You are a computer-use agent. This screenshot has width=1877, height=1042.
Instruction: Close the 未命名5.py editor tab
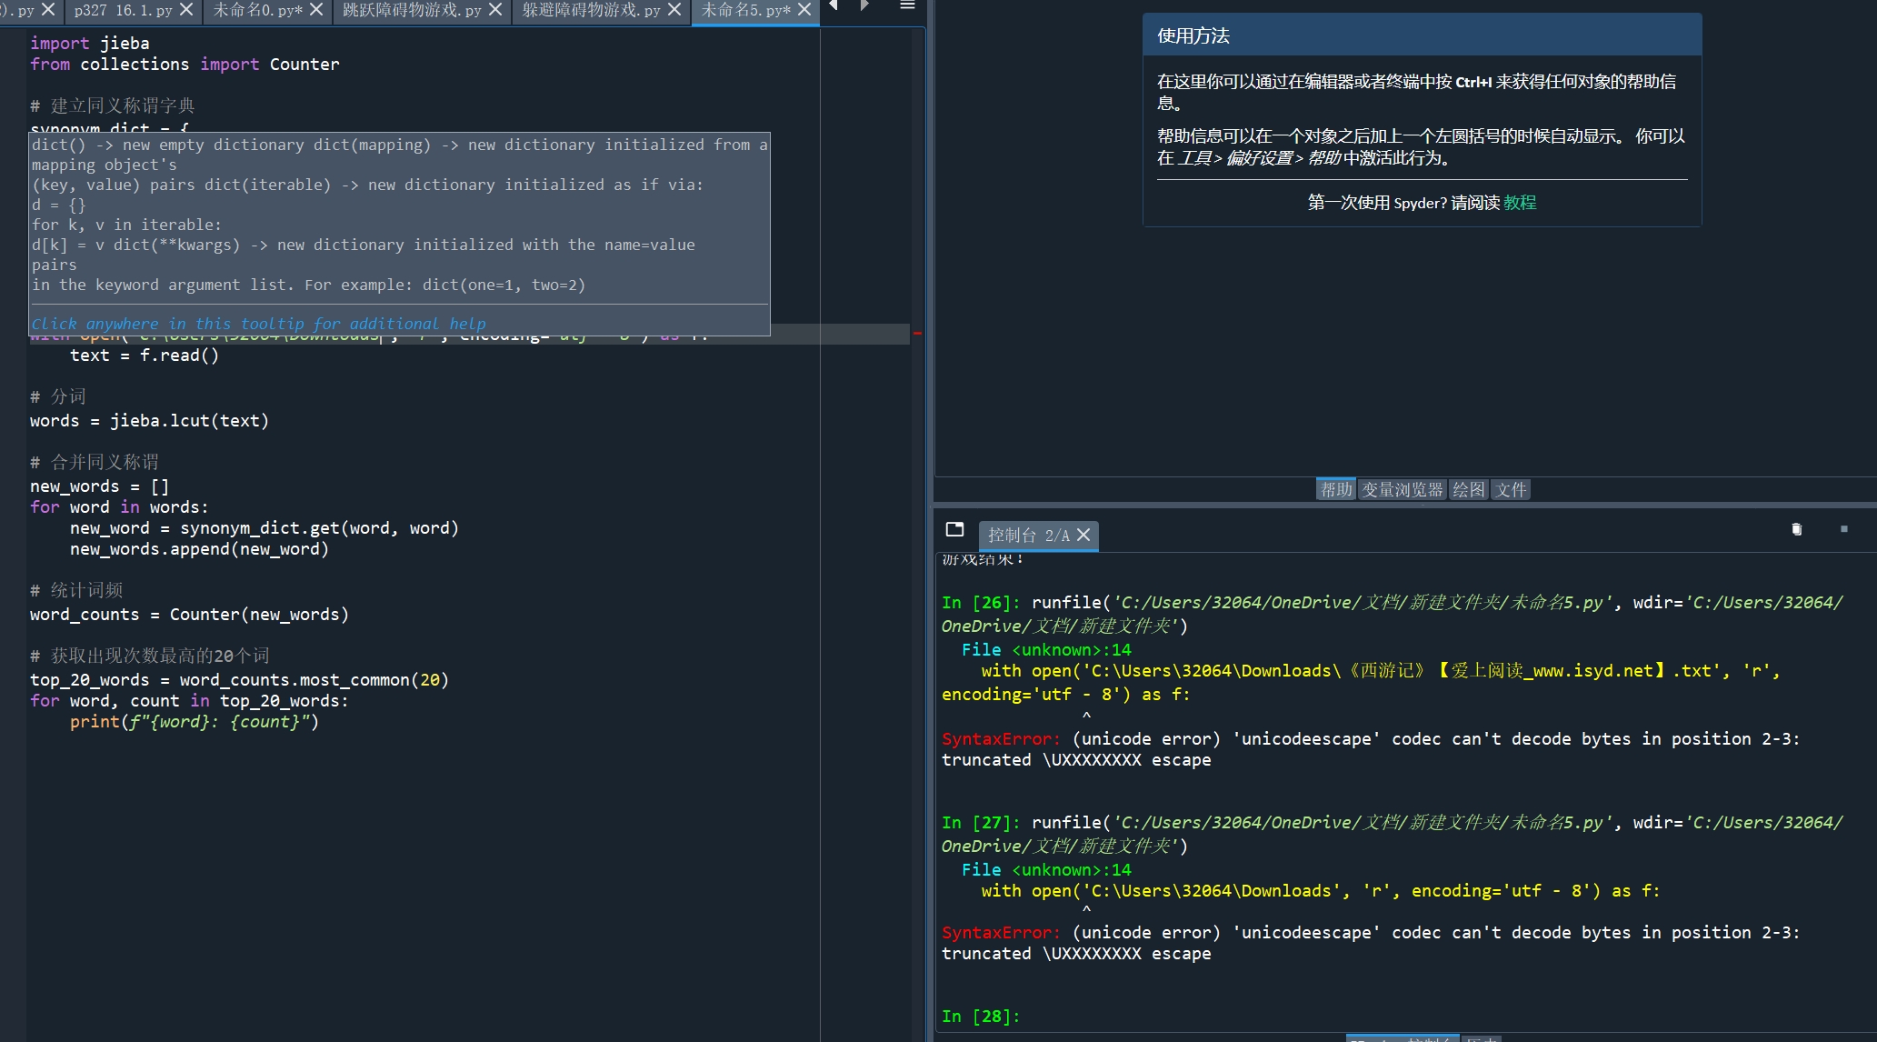pos(804,10)
